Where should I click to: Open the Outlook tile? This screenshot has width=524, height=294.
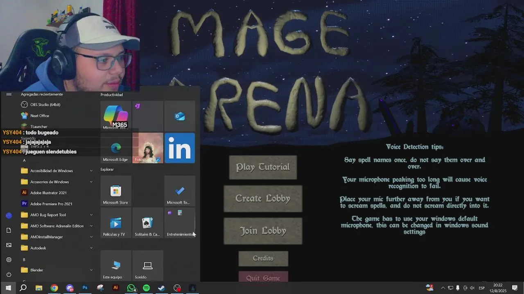(180, 116)
